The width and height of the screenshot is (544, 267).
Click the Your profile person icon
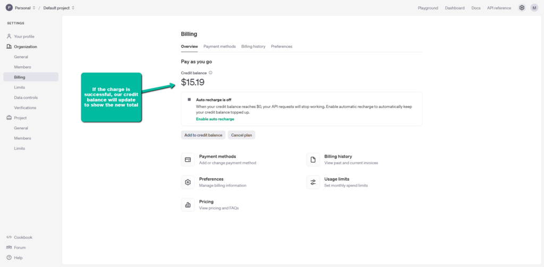[9, 37]
